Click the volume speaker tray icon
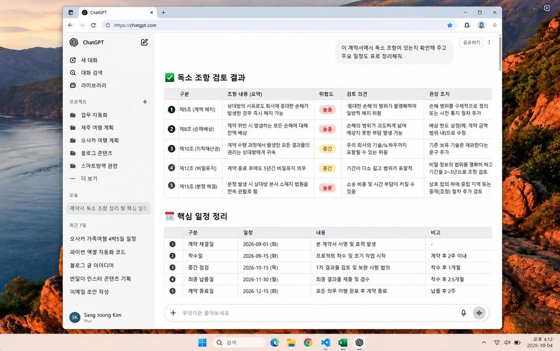 point(507,342)
